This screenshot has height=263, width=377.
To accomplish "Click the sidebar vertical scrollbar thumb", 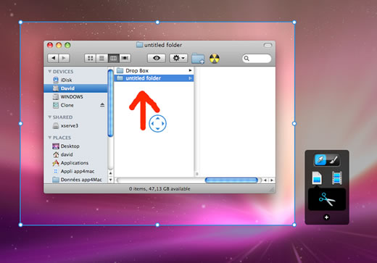I will point(110,103).
